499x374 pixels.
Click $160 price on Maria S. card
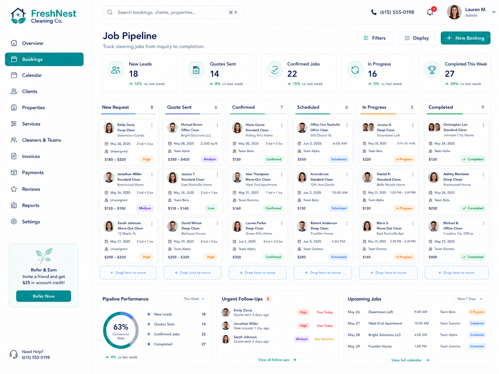[x=367, y=257]
